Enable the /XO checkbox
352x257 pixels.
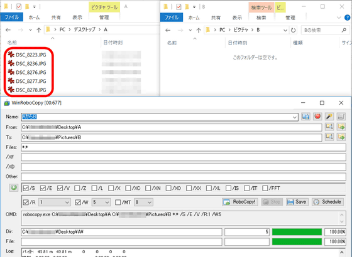[168, 188]
